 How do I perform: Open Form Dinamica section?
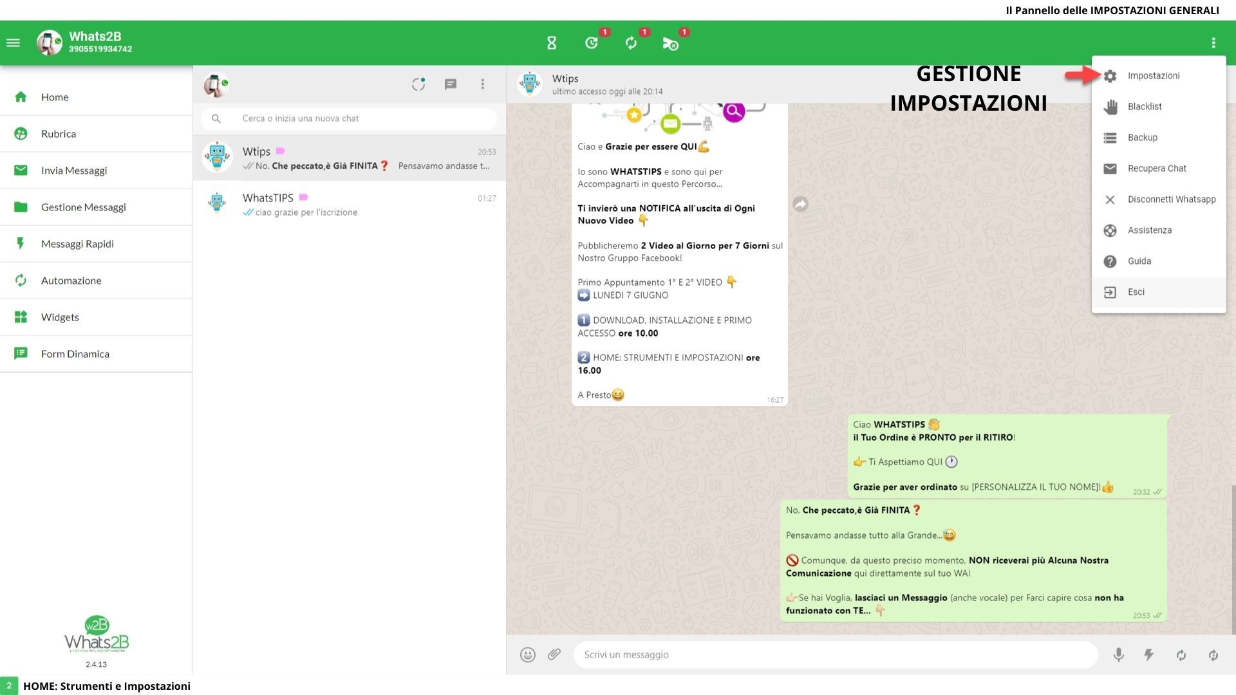(97, 354)
